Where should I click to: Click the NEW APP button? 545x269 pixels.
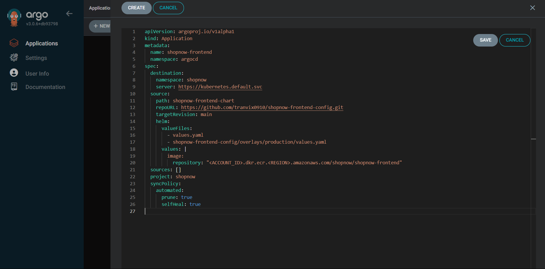[100, 26]
